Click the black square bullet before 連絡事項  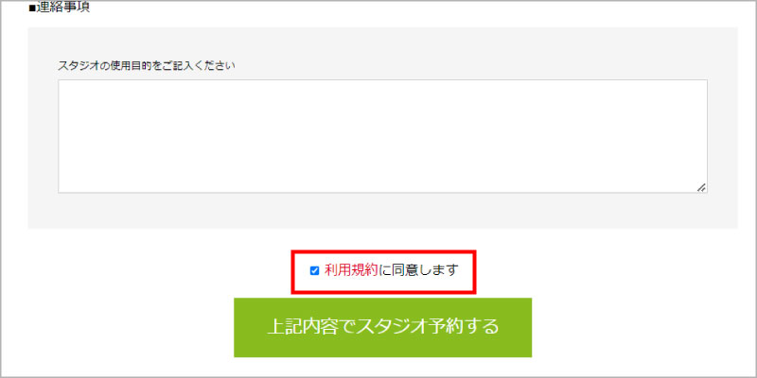32,9
